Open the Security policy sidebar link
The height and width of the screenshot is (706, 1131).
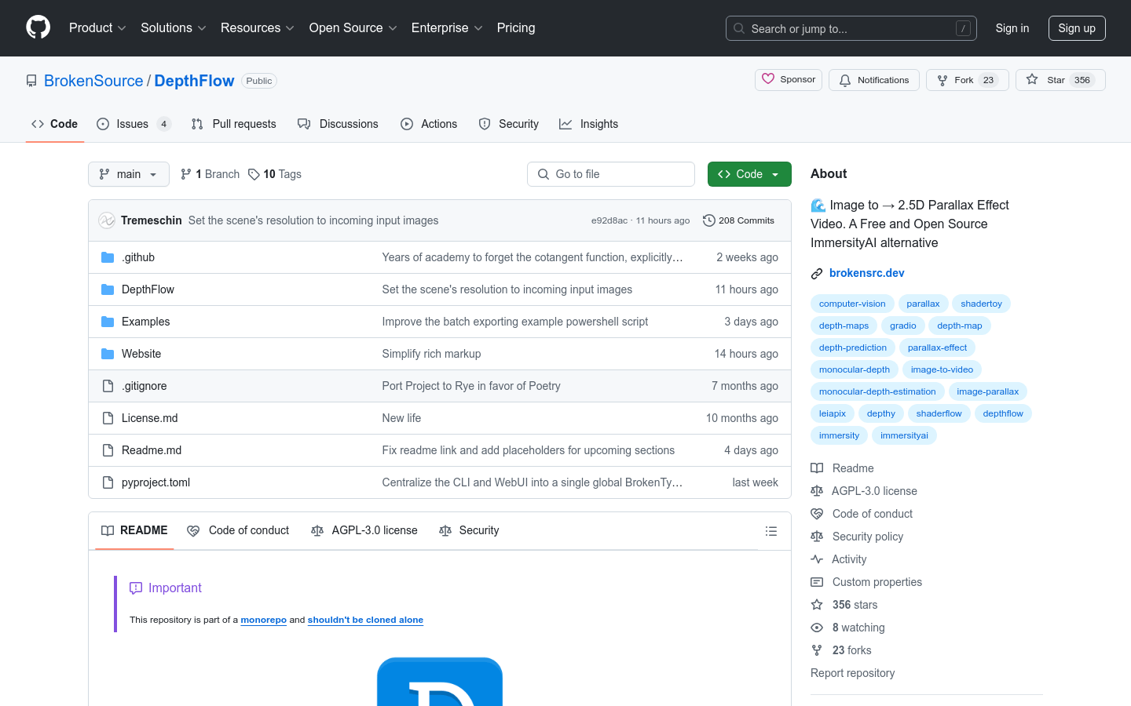tap(857, 537)
